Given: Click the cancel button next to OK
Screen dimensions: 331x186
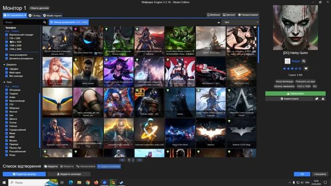Looking at the screenshot, I should pyautogui.click(x=320, y=174).
